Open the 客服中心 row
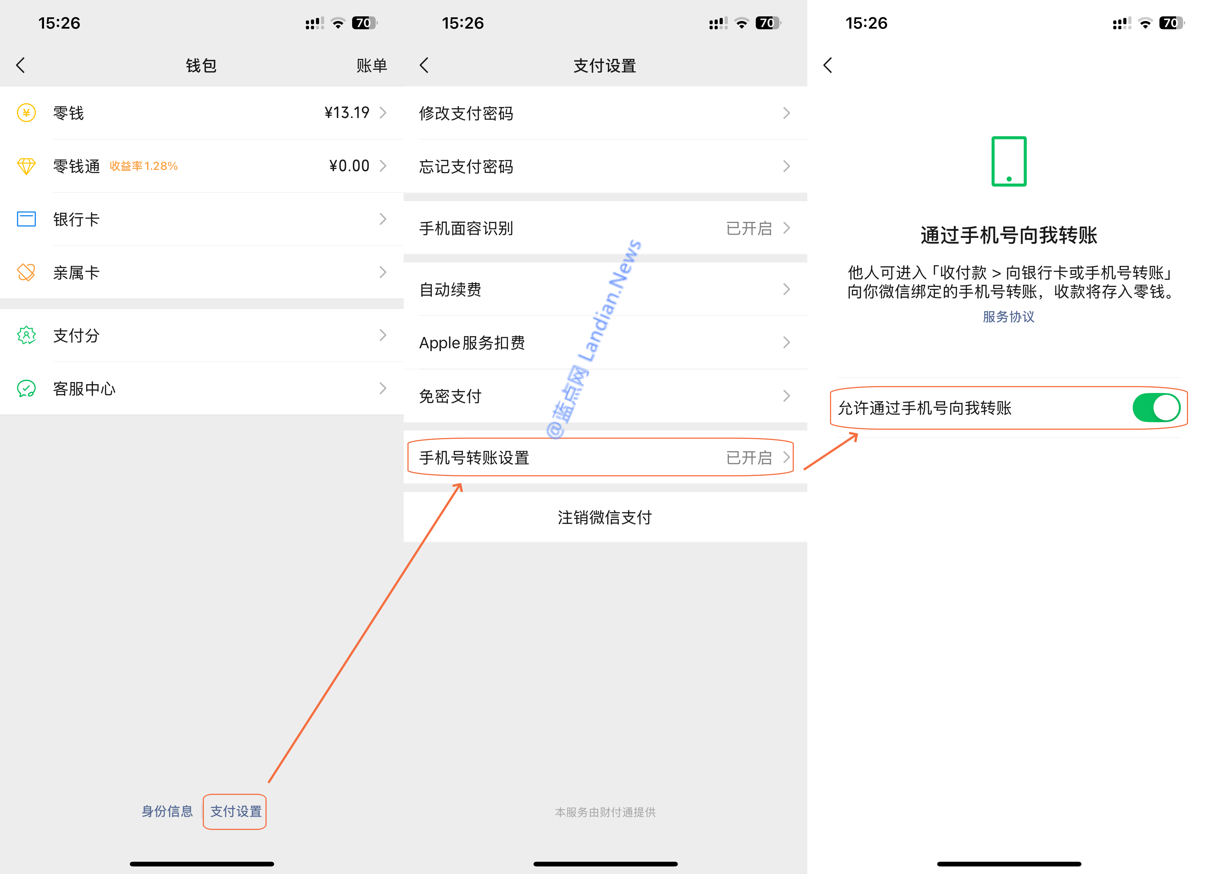The height and width of the screenshot is (874, 1211). point(202,388)
